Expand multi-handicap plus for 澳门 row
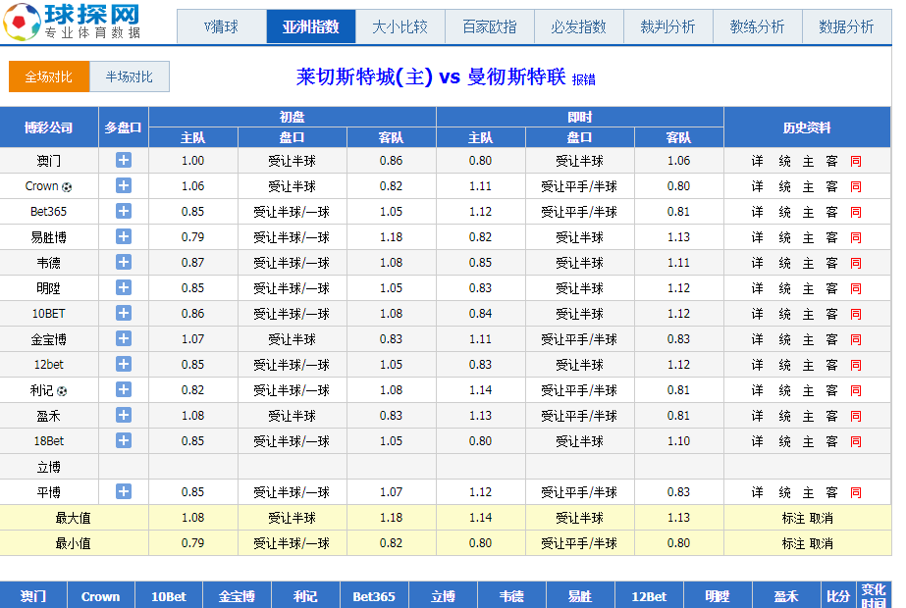906x608 pixels. coord(123,160)
